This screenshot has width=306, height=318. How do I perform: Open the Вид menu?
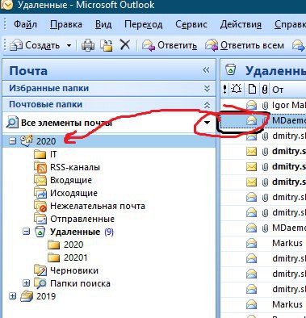pyautogui.click(x=103, y=24)
